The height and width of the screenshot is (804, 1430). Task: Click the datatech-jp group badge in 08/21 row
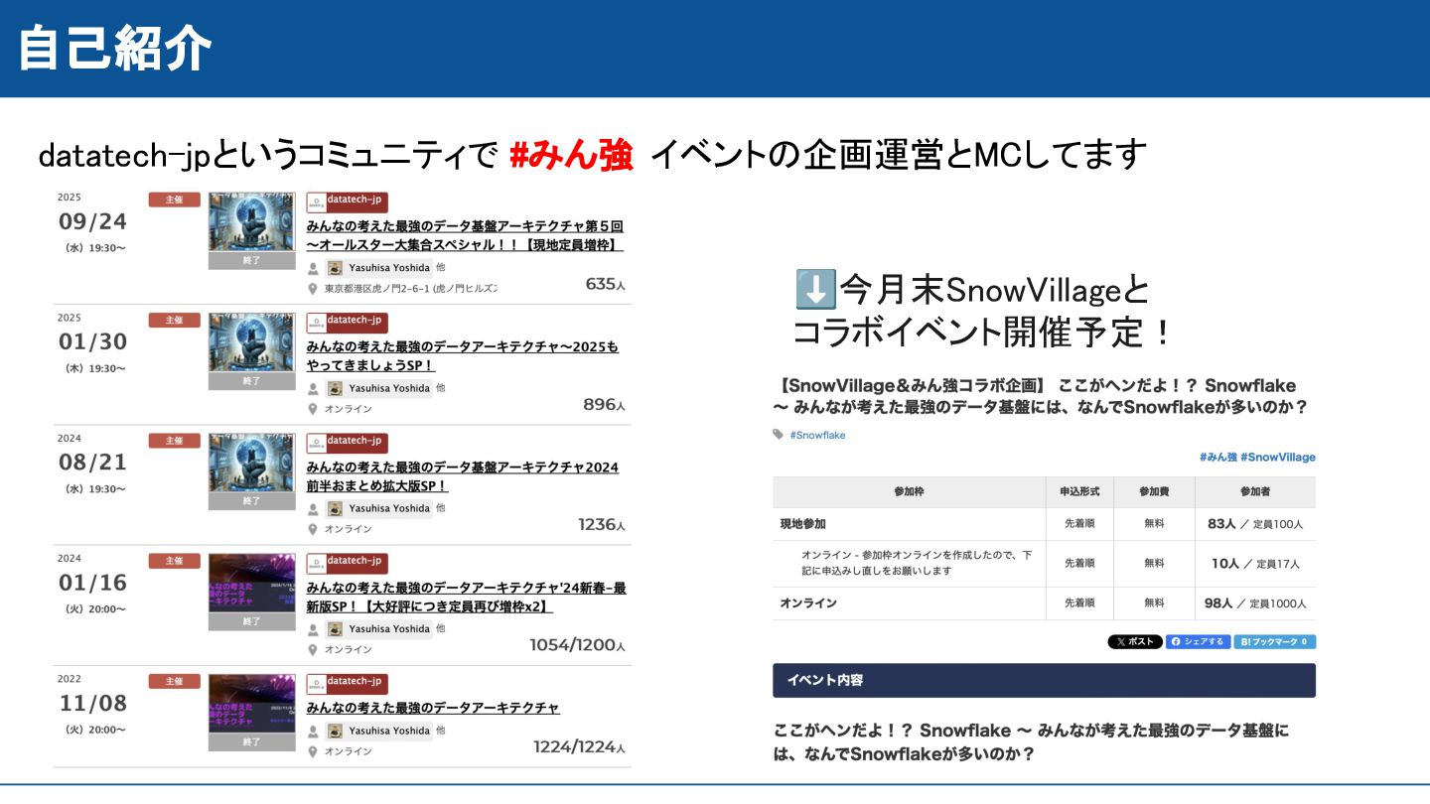[x=347, y=443]
